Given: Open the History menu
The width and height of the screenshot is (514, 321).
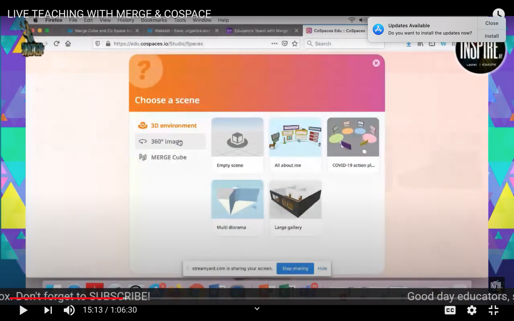Looking at the screenshot, I should tap(126, 20).
